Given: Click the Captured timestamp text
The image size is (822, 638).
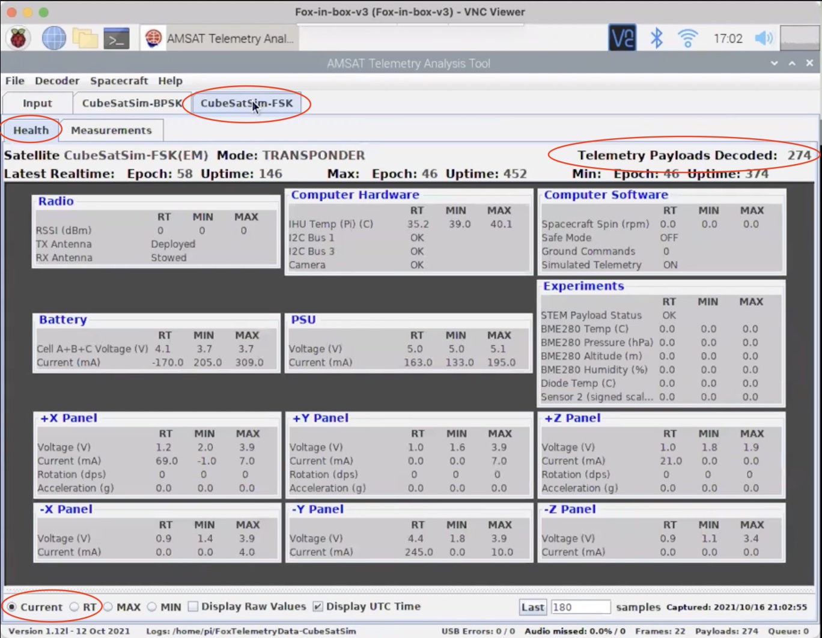Looking at the screenshot, I should [737, 607].
